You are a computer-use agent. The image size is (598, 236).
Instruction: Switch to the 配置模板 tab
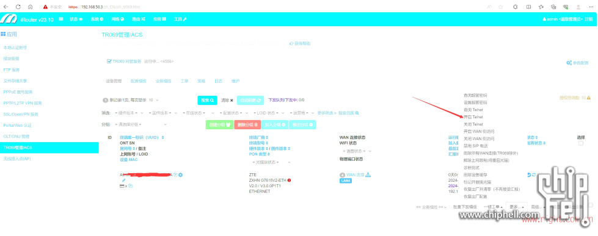tap(139, 81)
